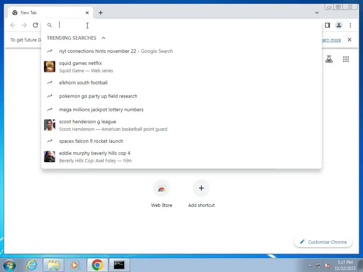
Task: Select elkhorn south football suggestion
Action: click(x=181, y=83)
